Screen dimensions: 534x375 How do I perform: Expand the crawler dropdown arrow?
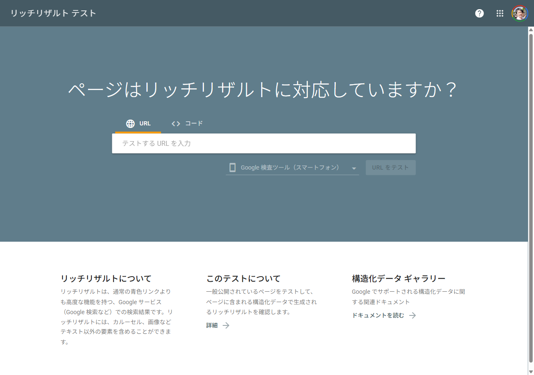(x=354, y=168)
